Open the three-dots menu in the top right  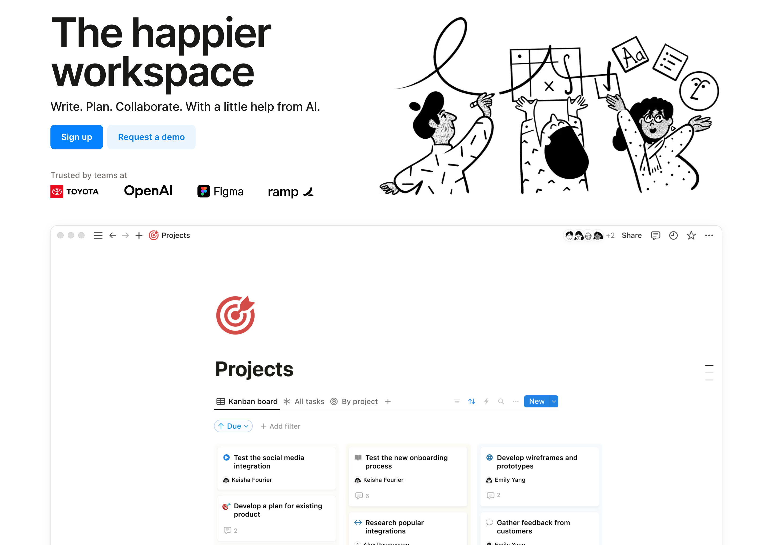point(709,235)
